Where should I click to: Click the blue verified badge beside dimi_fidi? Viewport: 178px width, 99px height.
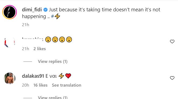[46, 10]
